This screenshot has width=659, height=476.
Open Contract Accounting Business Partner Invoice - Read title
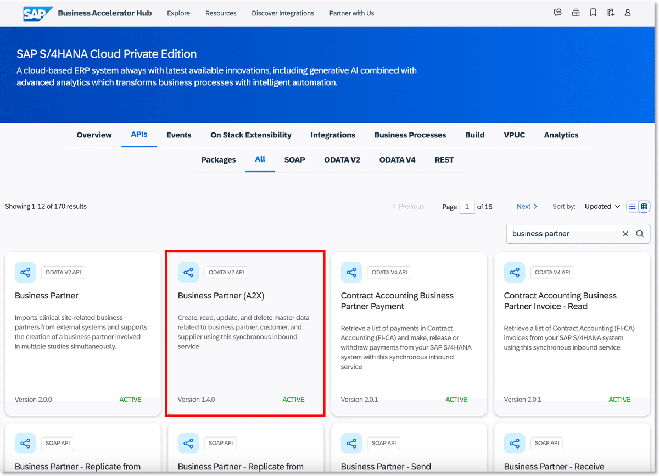560,301
